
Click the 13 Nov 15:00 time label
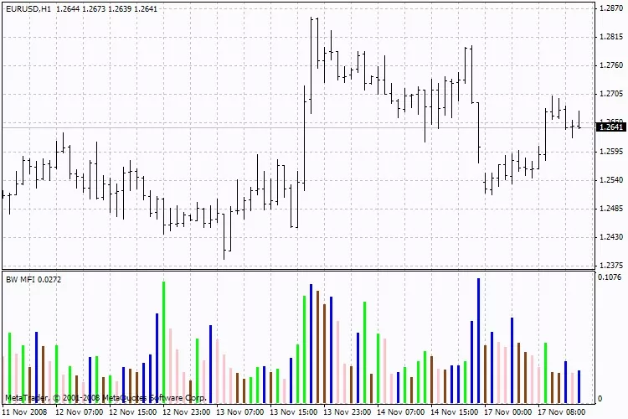(294, 412)
